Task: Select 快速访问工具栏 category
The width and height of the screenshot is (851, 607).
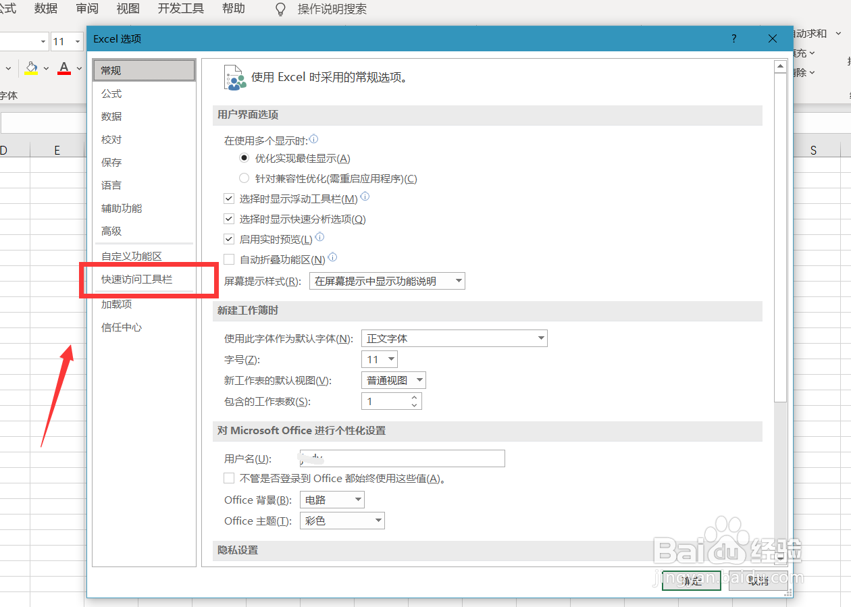Action: 145,279
